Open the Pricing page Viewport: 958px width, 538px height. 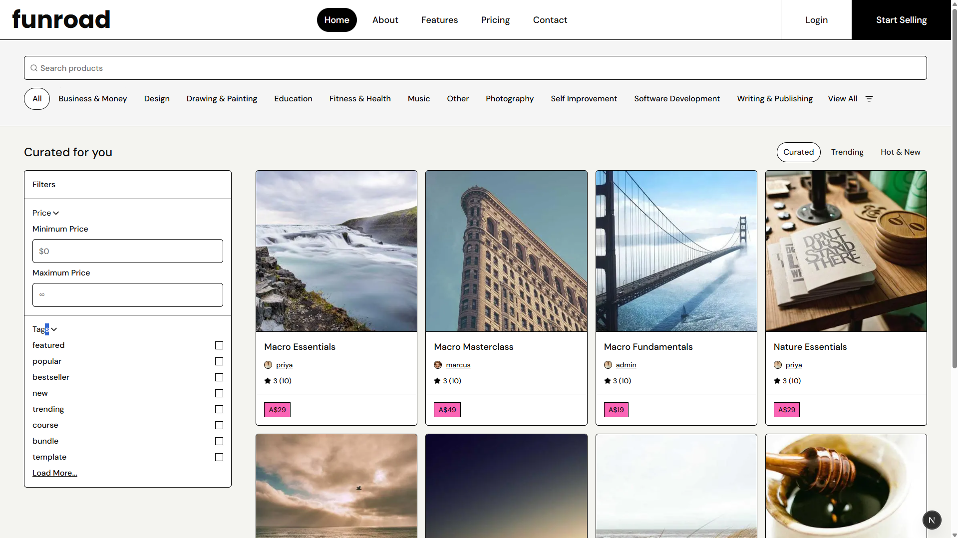[495, 20]
